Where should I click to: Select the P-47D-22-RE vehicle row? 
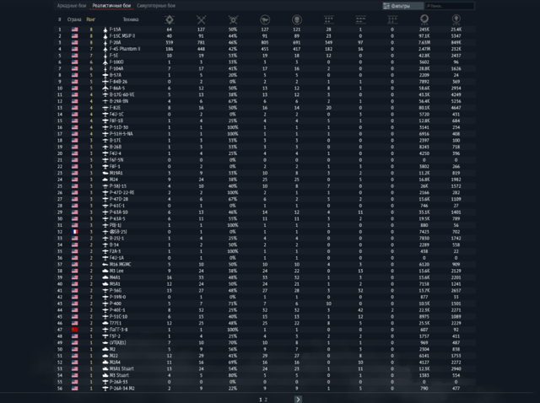coord(264,193)
